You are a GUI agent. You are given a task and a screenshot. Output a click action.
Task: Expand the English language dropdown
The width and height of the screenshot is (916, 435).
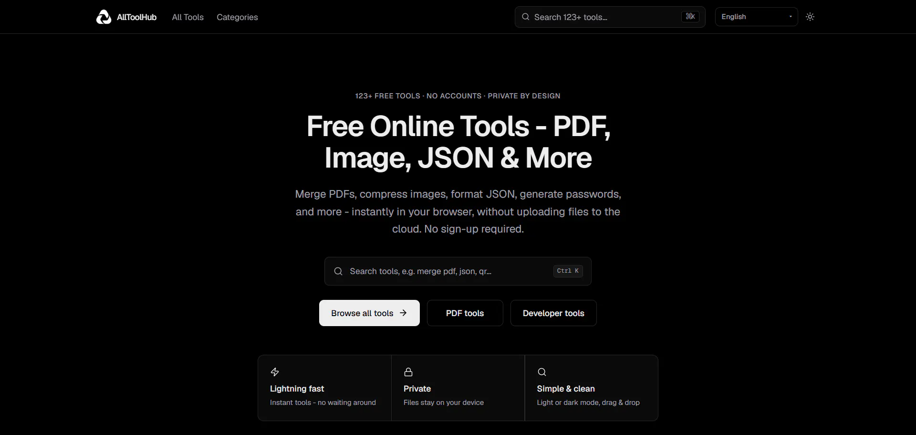pyautogui.click(x=756, y=17)
